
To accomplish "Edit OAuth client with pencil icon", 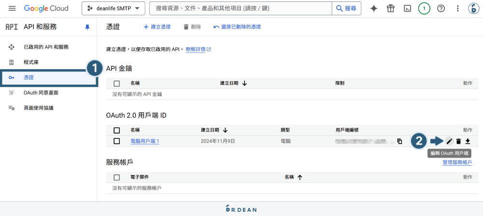I will 449,141.
